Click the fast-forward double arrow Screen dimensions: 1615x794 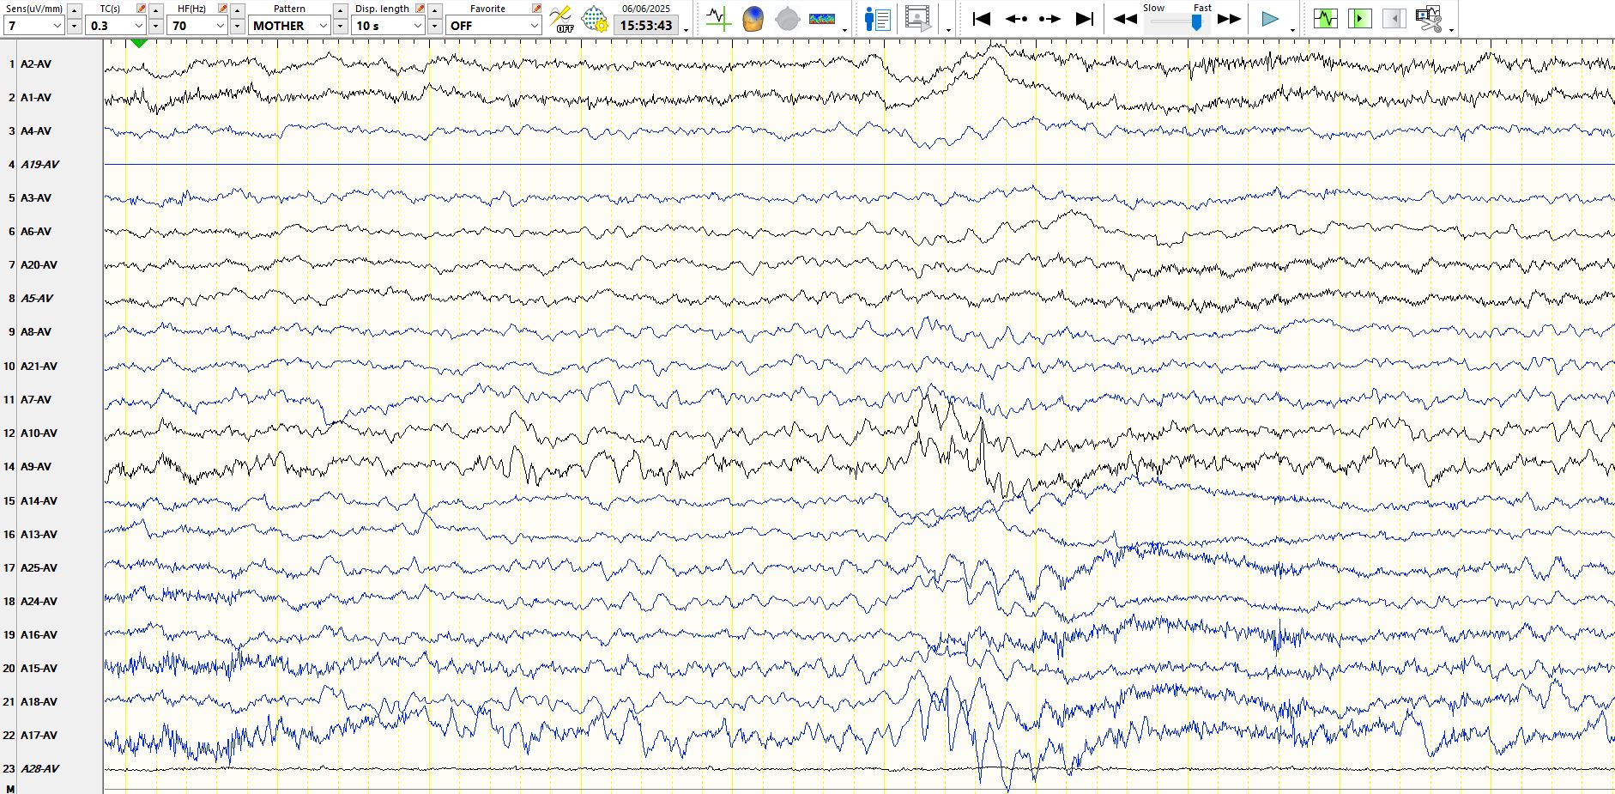click(x=1229, y=19)
